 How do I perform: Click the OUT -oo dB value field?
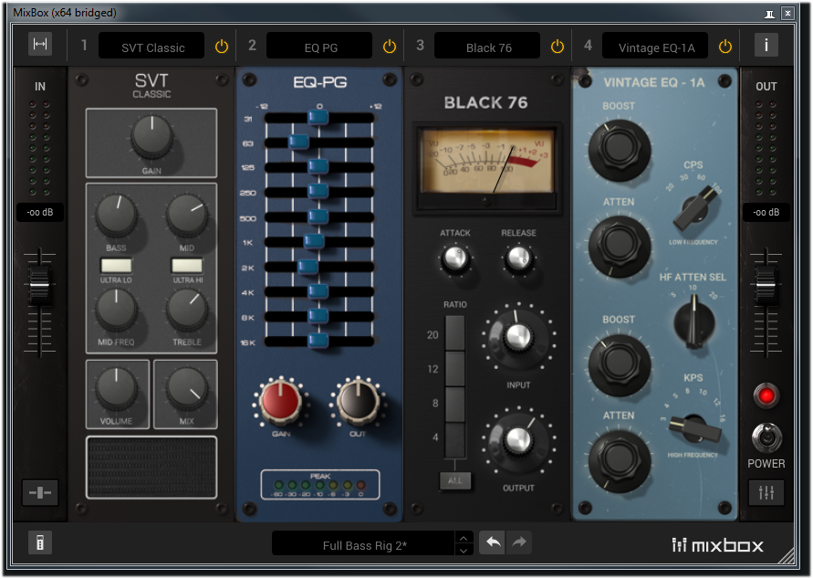[766, 212]
